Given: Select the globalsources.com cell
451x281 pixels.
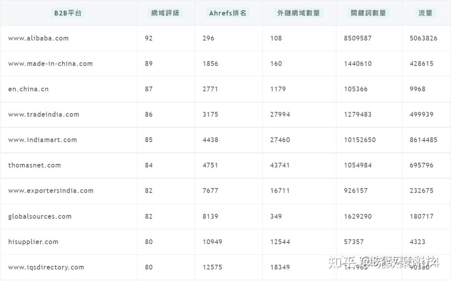Looking at the screenshot, I should tap(40, 216).
